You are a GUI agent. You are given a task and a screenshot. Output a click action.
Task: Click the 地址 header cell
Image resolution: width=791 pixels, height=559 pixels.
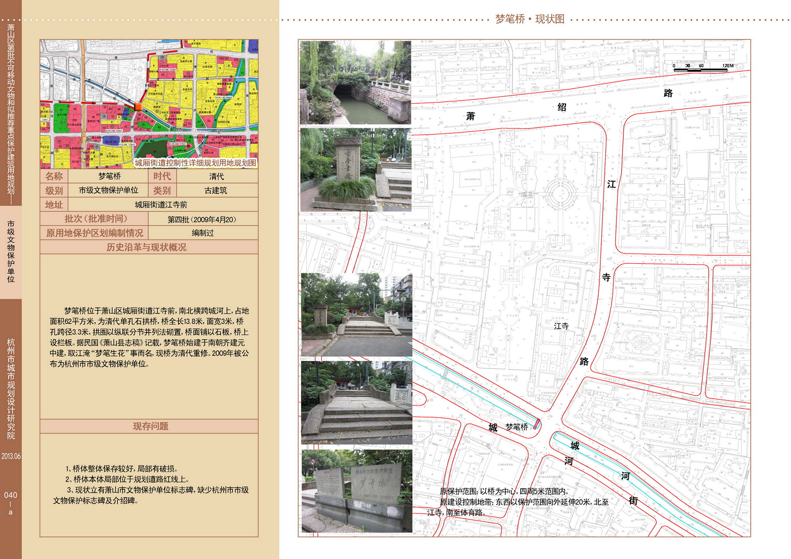click(54, 205)
